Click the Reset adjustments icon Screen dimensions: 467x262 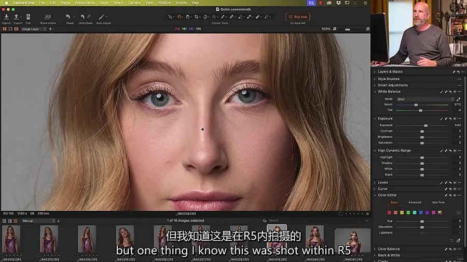[x=70, y=17]
